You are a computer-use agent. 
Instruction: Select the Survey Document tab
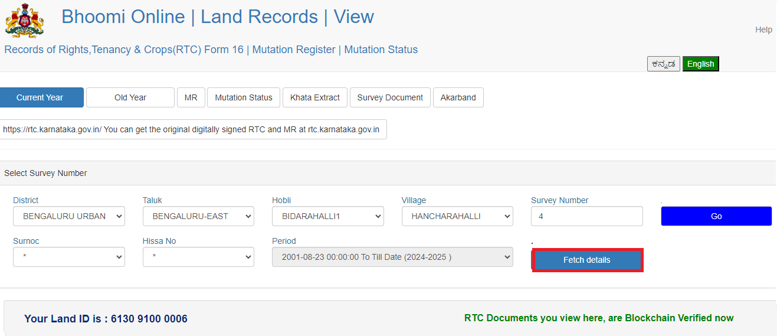point(390,97)
